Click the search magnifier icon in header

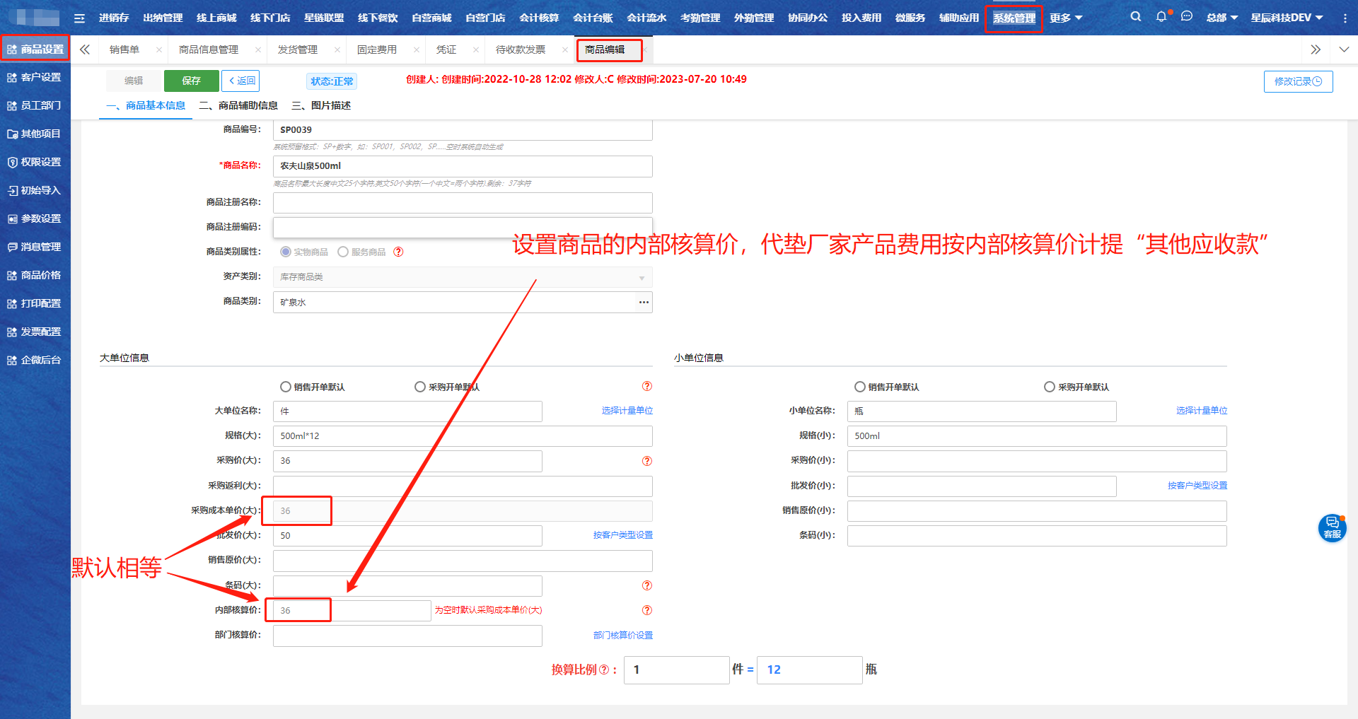[1135, 17]
